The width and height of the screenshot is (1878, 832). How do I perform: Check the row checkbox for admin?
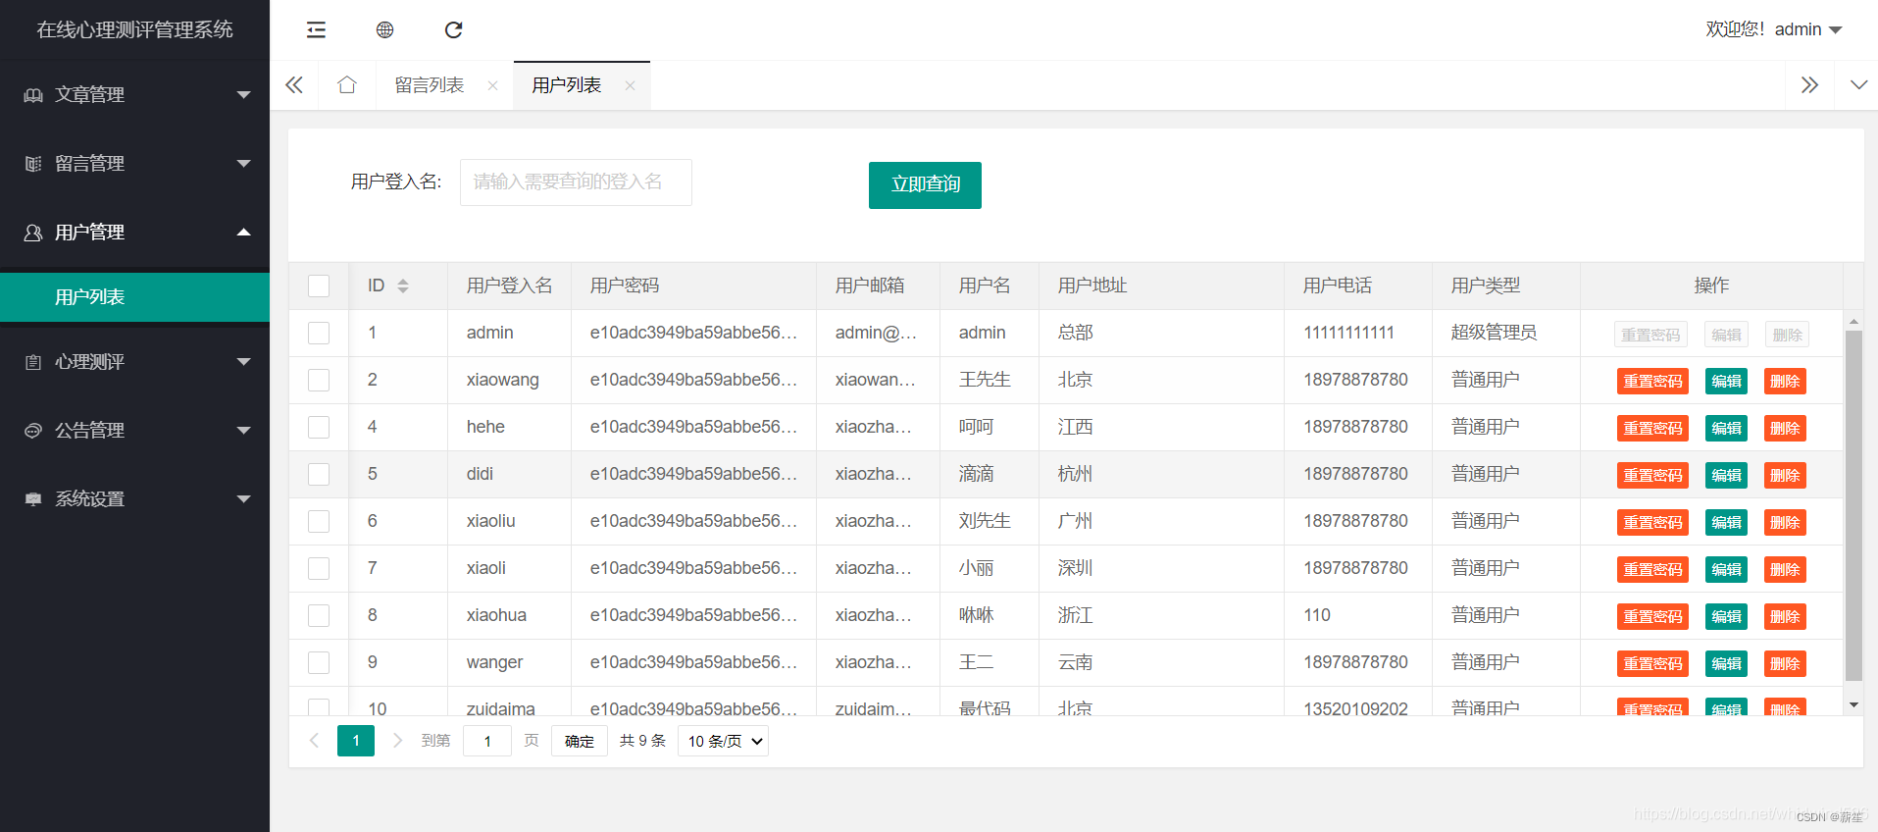[x=319, y=333]
